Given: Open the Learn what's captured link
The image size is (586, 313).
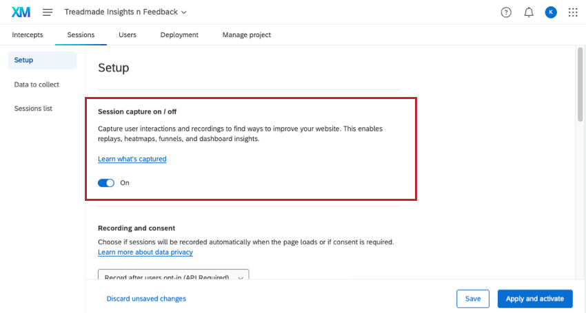Looking at the screenshot, I should [x=132, y=159].
